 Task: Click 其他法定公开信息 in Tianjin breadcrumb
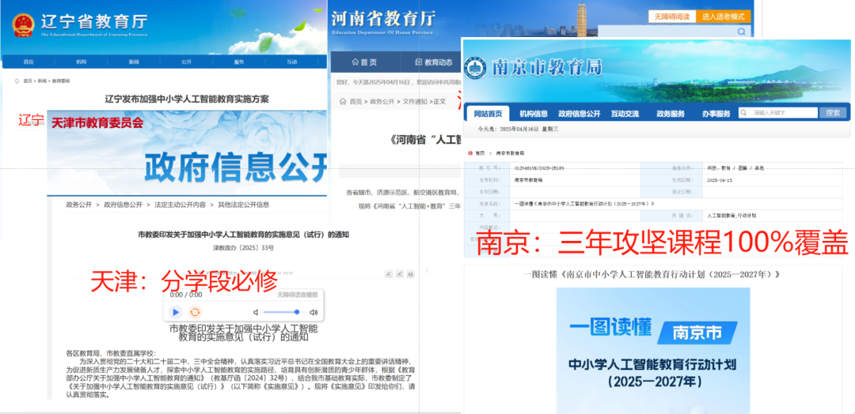tap(243, 205)
